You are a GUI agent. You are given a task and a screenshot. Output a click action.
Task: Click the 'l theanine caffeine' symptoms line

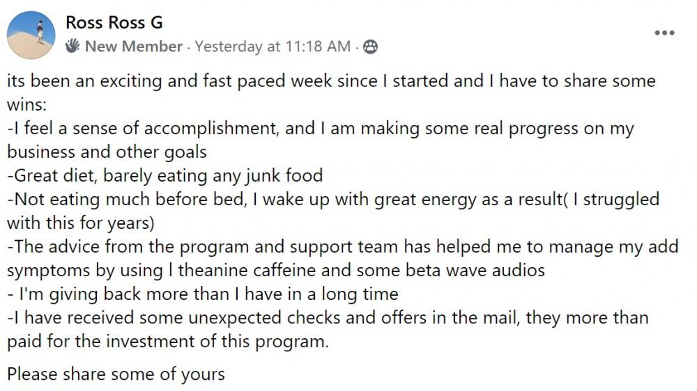275,270
